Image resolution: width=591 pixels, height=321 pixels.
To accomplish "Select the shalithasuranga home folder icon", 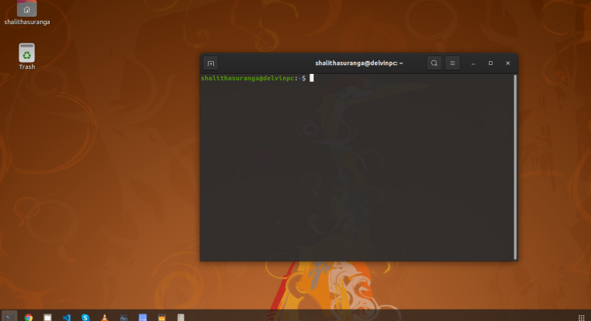I will (27, 10).
